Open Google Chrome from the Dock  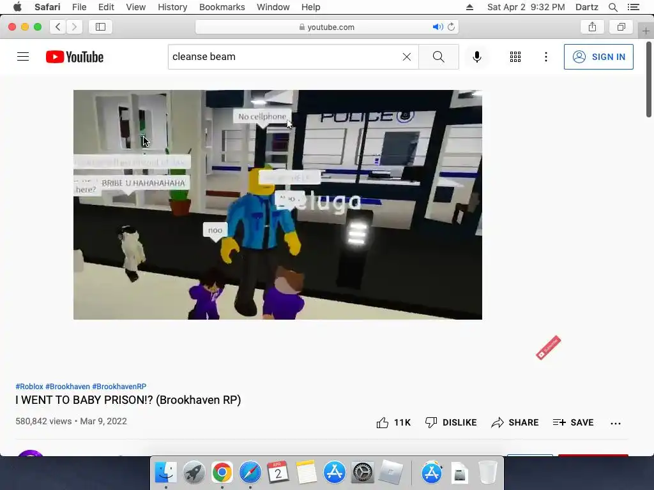click(222, 473)
